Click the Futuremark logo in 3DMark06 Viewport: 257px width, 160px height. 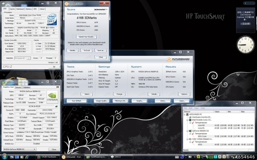178,60
